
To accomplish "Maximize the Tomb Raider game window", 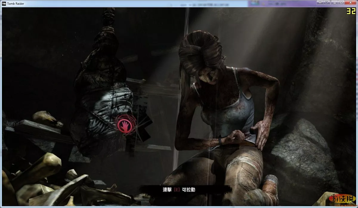I will [342, 3].
